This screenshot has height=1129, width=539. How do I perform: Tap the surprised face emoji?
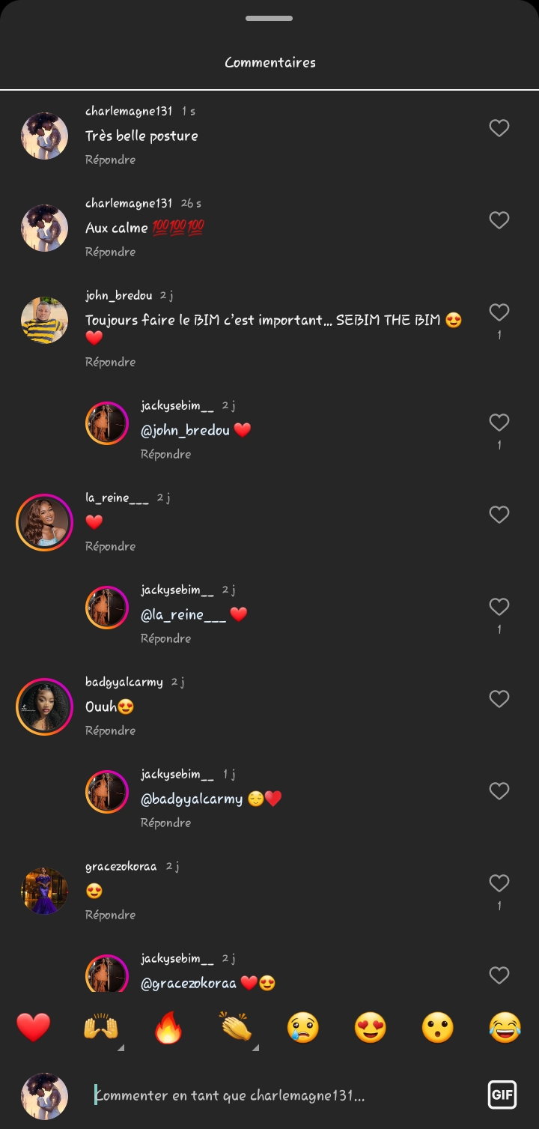pos(438,1027)
